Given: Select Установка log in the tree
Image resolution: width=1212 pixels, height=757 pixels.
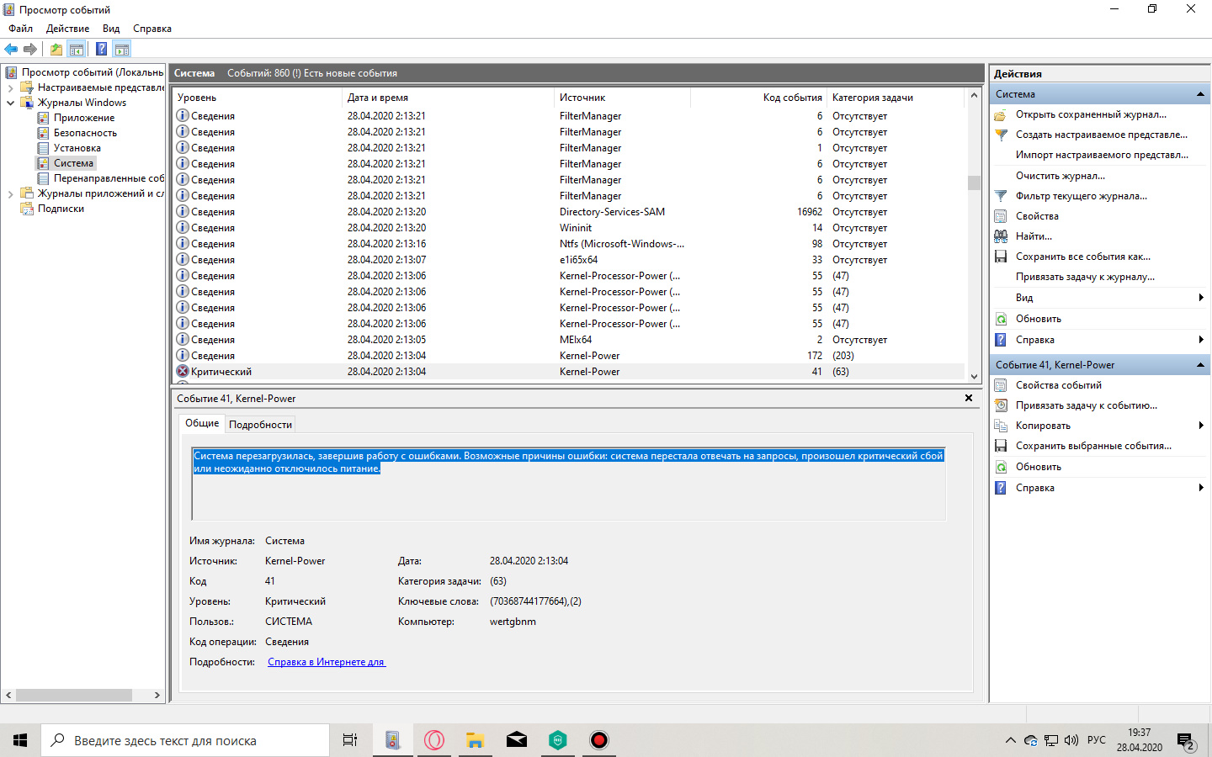Looking at the screenshot, I should pyautogui.click(x=77, y=148).
